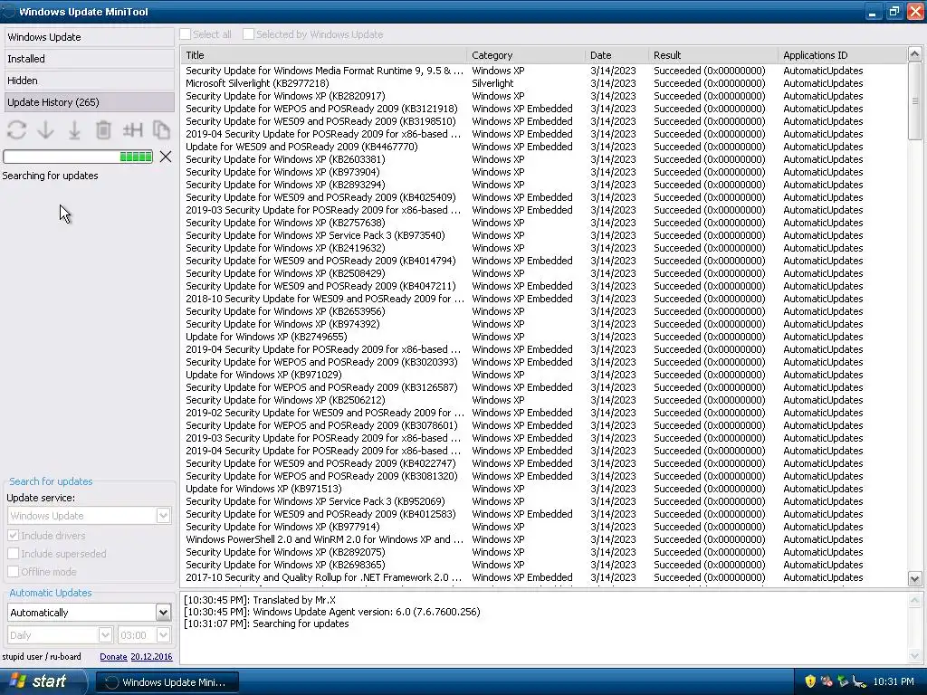The height and width of the screenshot is (695, 927).
Task: Open the Windows Update MiniTool taskbar button
Action: (x=167, y=682)
